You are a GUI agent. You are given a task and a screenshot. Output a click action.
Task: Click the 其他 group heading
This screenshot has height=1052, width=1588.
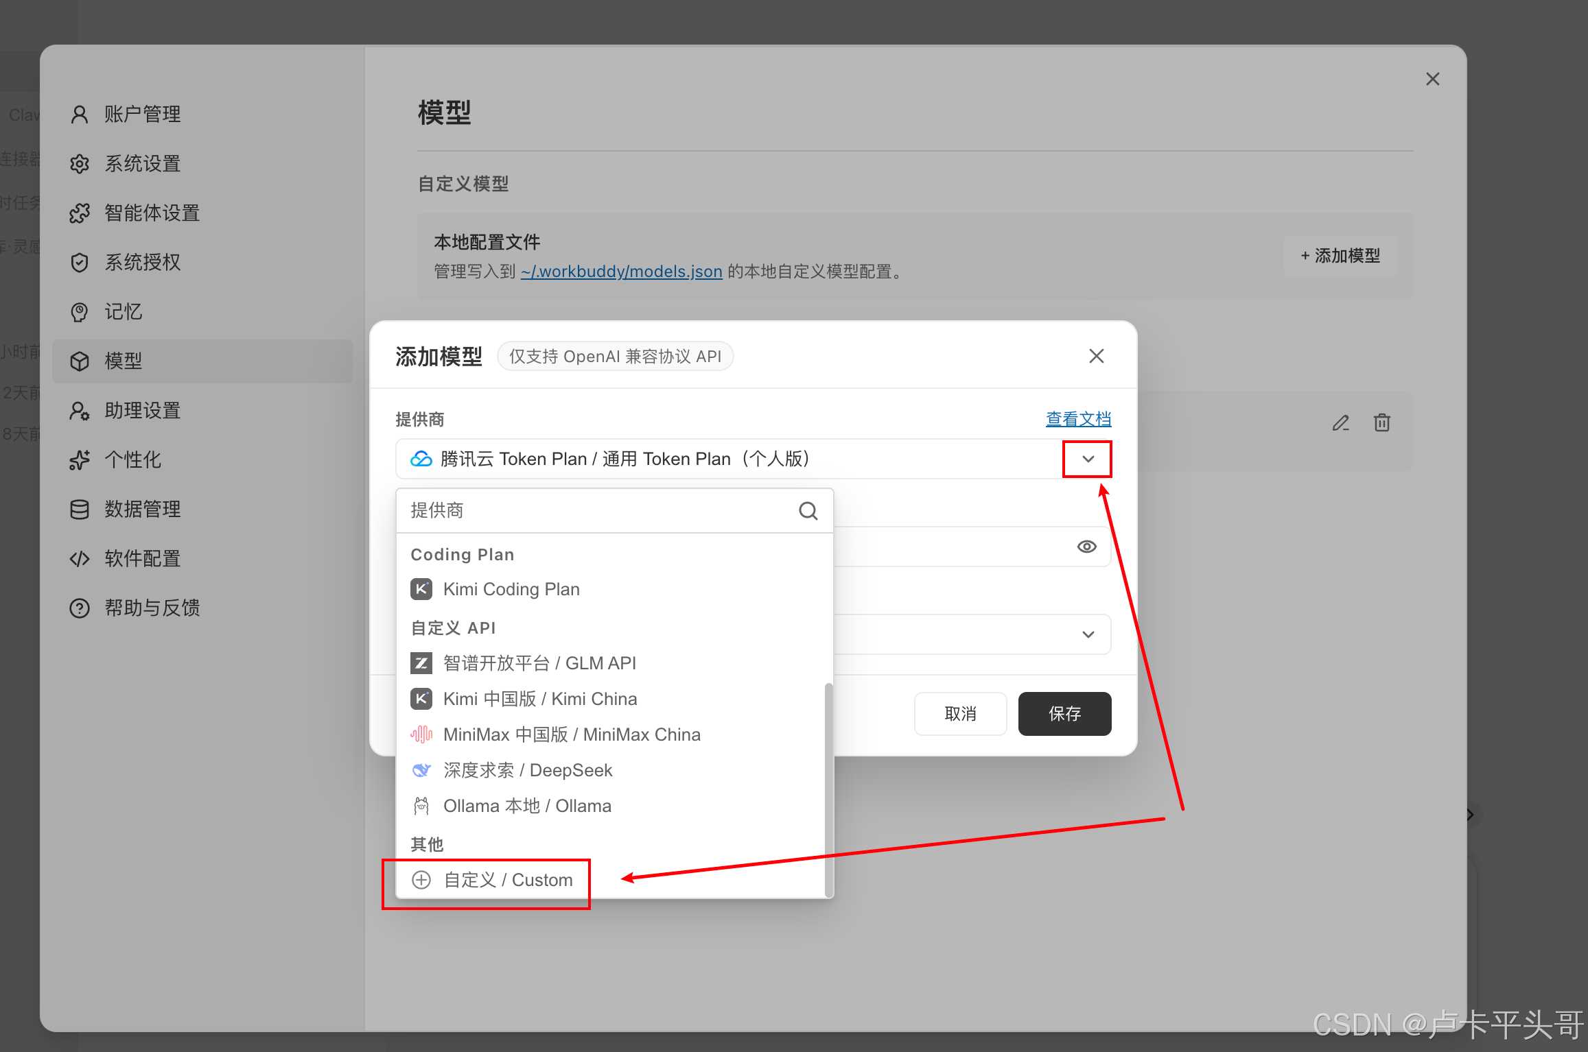(x=427, y=845)
